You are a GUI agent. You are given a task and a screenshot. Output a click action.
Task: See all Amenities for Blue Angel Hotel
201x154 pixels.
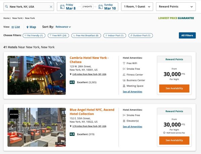(132, 126)
